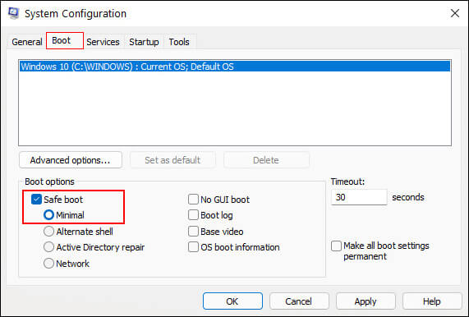Screen dimensions: 469x317
Task: Open the Services tab
Action: coord(103,42)
